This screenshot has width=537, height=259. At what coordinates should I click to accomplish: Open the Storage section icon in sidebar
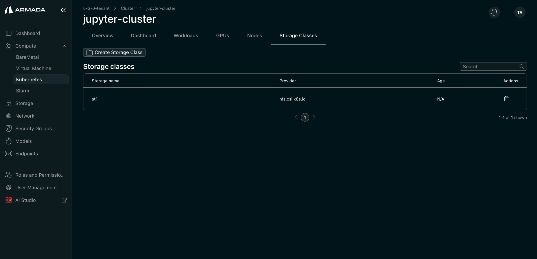(8, 103)
